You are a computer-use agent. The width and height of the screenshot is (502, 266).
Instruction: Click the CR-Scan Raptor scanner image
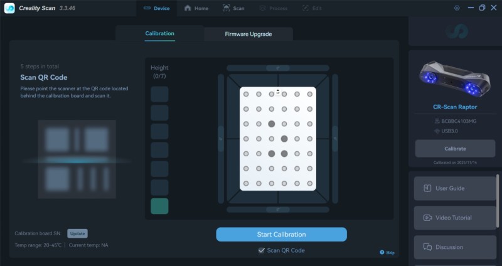455,79
